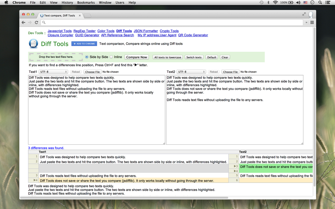The height and width of the screenshot is (209, 335).
Task: Open Text2 UTF-8 encoding dropdown
Action: [x=191, y=72]
